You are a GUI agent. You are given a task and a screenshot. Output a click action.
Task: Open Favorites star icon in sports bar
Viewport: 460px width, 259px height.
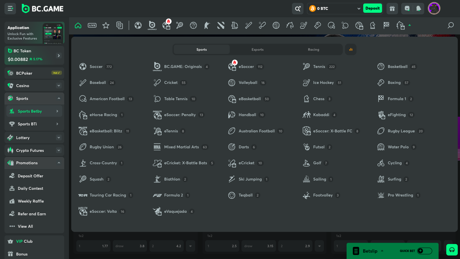106,25
